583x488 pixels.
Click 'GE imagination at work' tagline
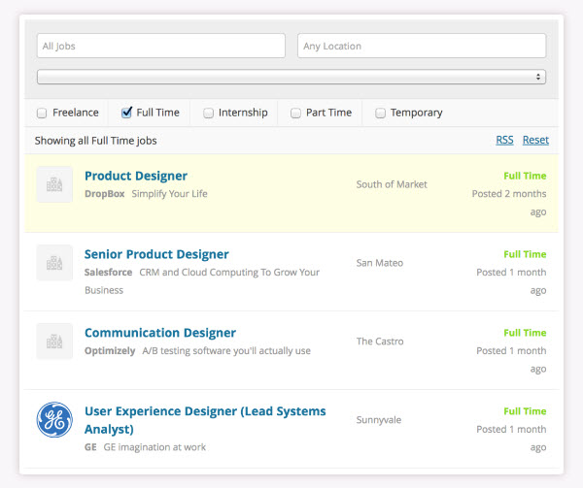coord(154,447)
